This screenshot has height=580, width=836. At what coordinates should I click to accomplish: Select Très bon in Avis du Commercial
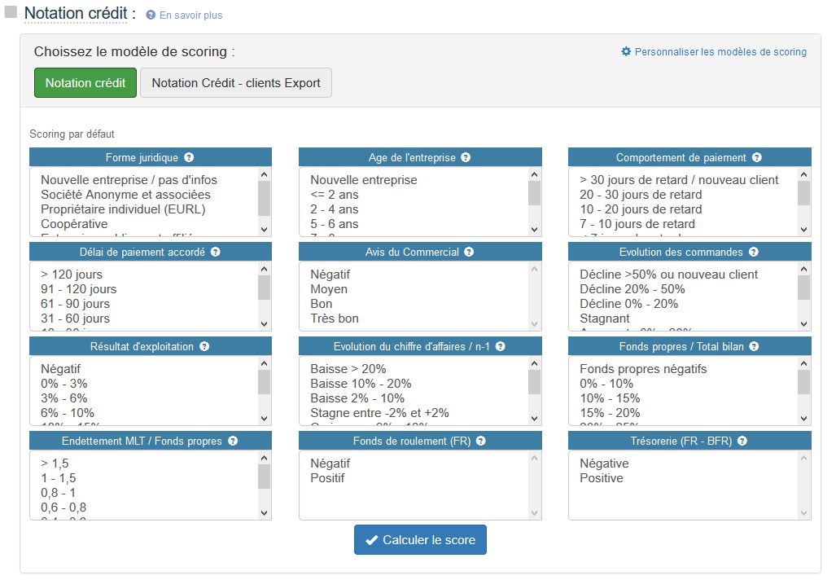pos(335,319)
